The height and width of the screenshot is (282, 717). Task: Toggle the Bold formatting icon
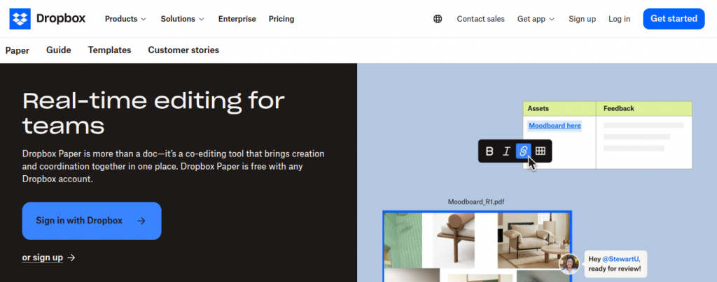[x=489, y=151]
